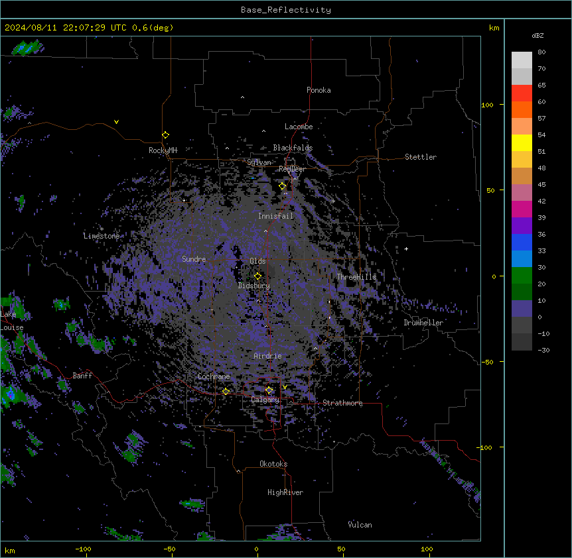This screenshot has height=558, width=572.
Task: Click the Okotoks label
Action: [x=273, y=464]
